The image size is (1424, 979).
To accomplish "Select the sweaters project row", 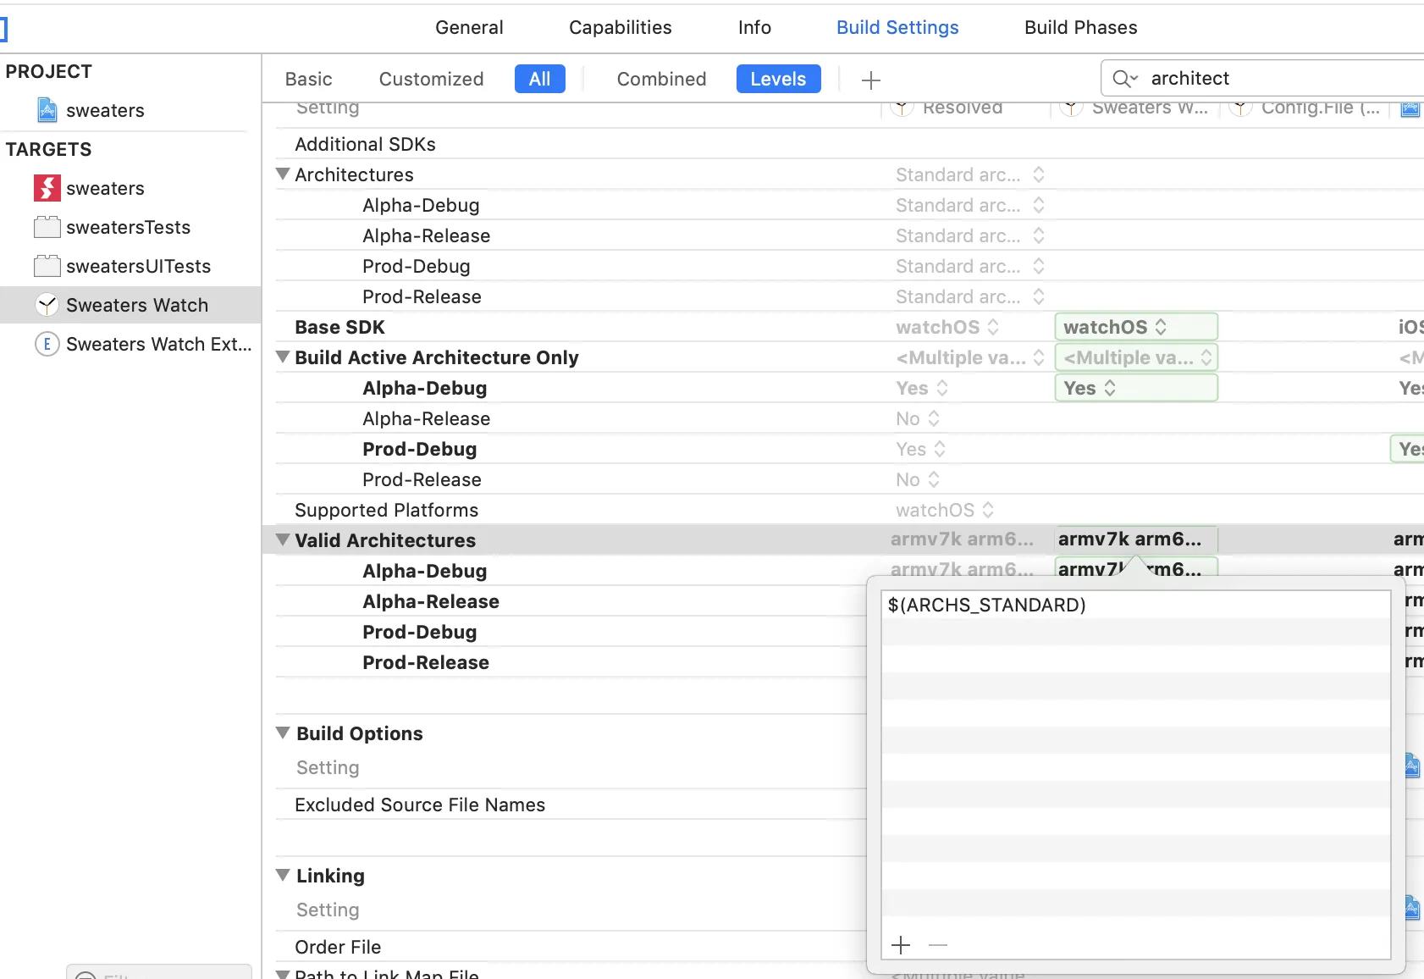I will point(130,110).
